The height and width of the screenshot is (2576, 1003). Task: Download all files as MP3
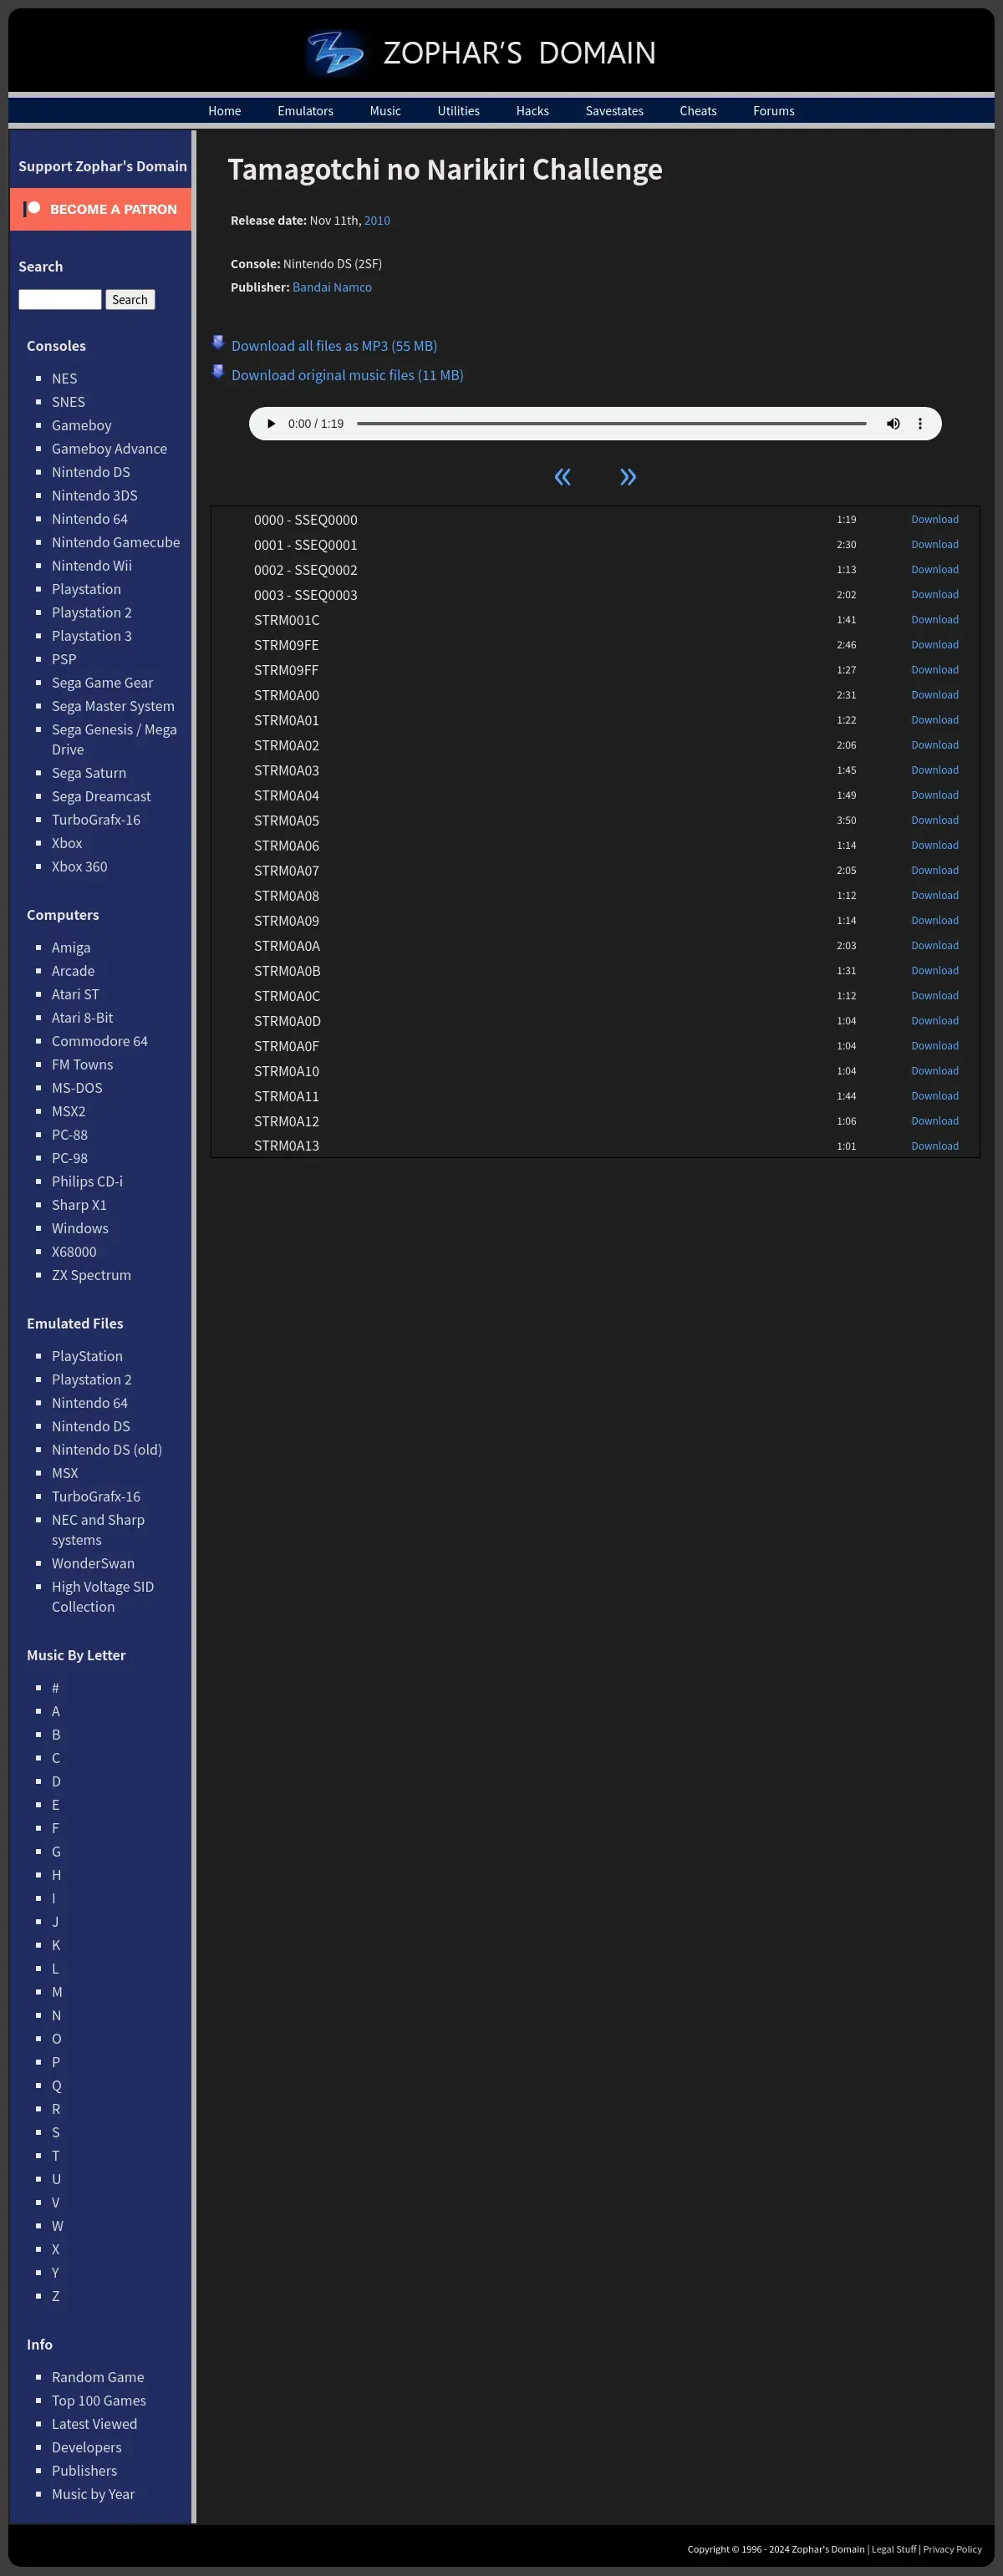[334, 346]
